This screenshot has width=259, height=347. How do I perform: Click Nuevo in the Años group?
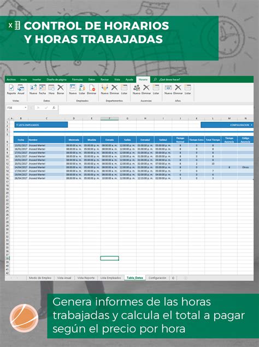(168, 89)
